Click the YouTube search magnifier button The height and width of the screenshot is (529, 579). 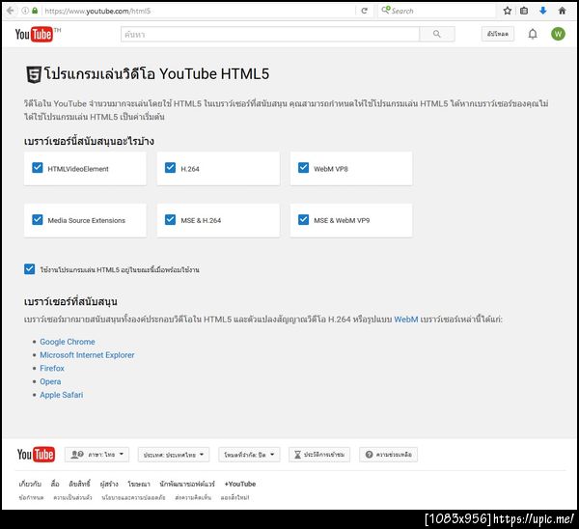point(437,34)
